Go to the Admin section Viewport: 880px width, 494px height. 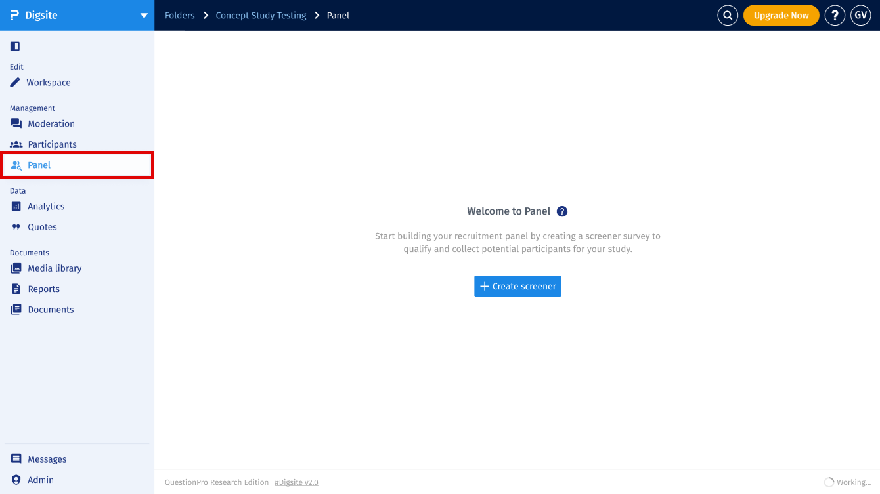(41, 480)
